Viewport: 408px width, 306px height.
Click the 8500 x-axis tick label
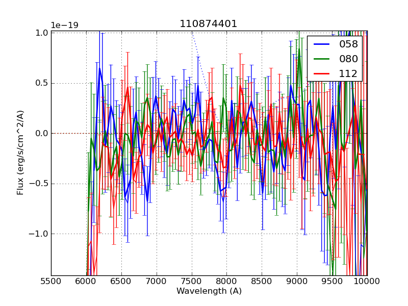click(262, 280)
